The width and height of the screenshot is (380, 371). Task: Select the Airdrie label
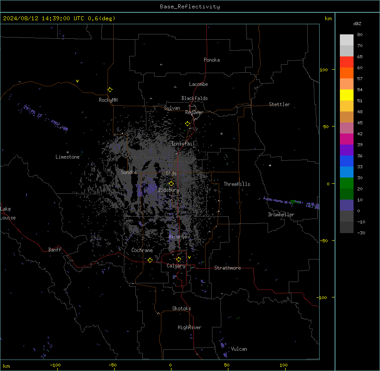pos(178,237)
